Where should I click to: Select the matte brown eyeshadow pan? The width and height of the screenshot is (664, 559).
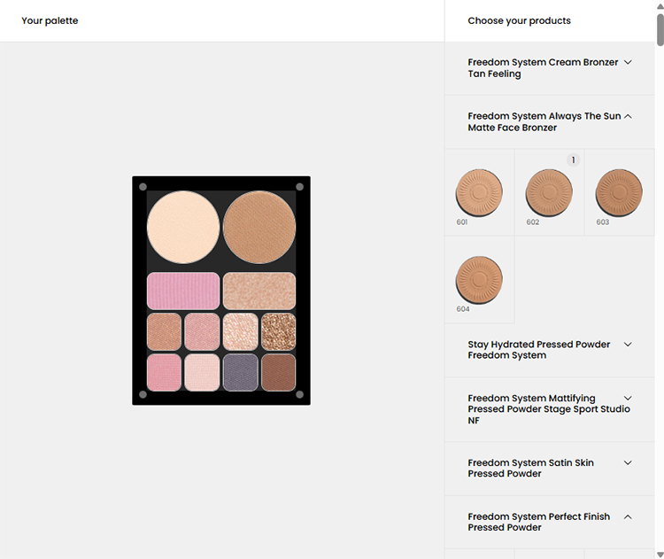[x=278, y=373]
